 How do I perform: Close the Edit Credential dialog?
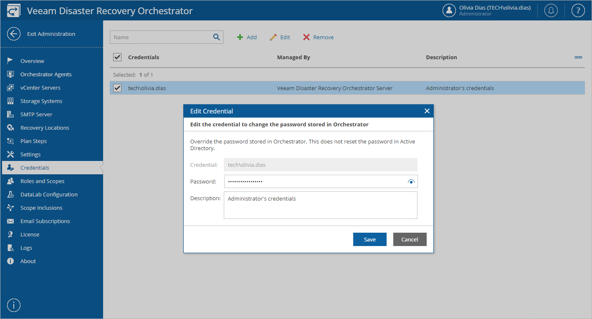tap(427, 111)
